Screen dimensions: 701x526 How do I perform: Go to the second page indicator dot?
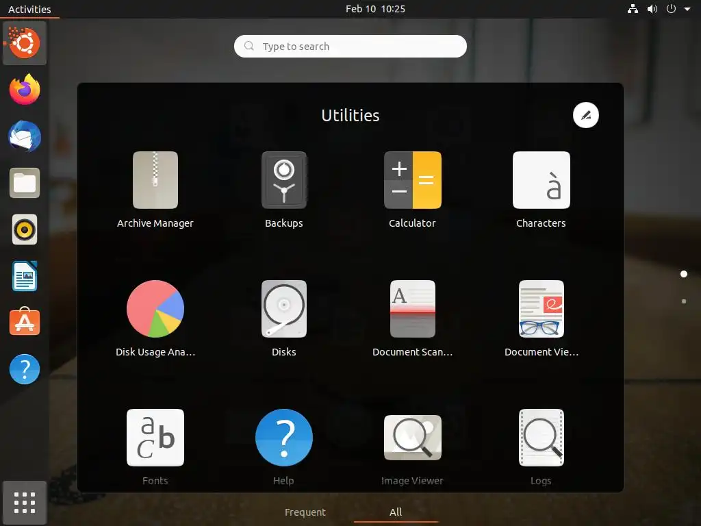tap(684, 301)
